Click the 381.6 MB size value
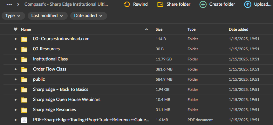Viewport: 273px width, 125px height. pyautogui.click(x=164, y=69)
